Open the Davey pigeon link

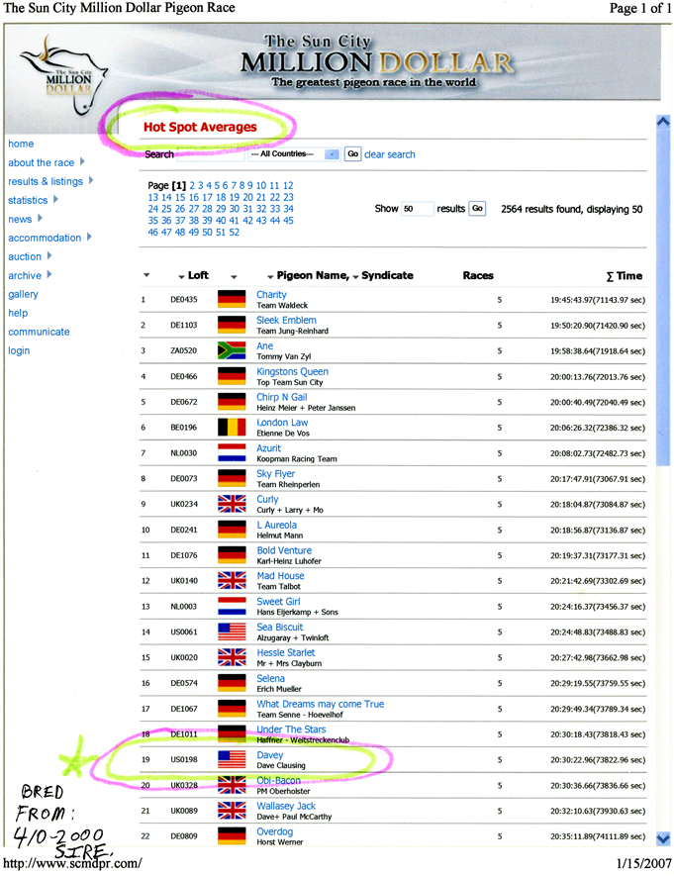click(269, 755)
